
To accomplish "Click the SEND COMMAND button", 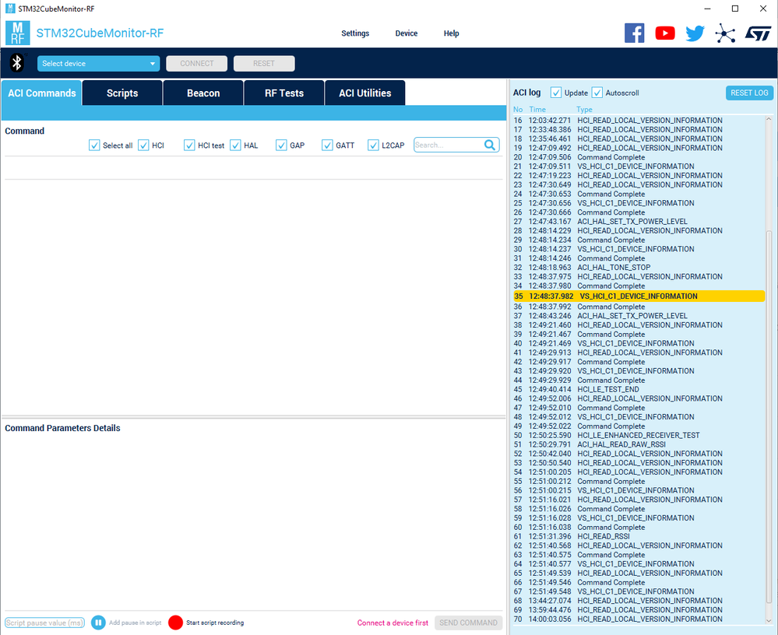I will [x=468, y=623].
